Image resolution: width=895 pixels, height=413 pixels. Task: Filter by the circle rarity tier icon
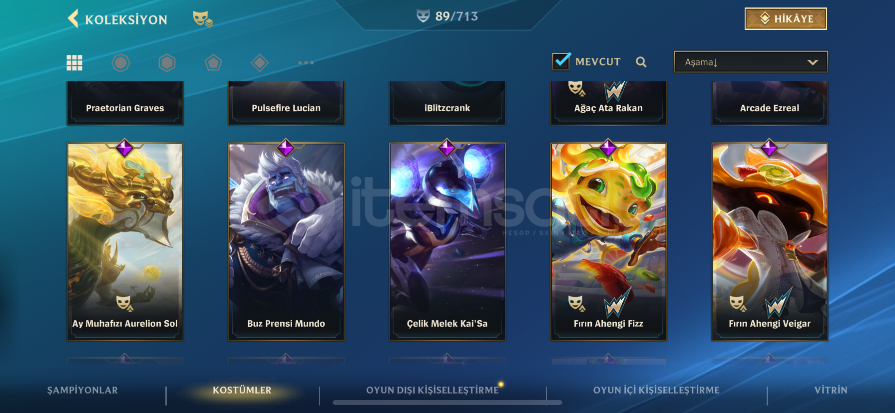coord(120,63)
